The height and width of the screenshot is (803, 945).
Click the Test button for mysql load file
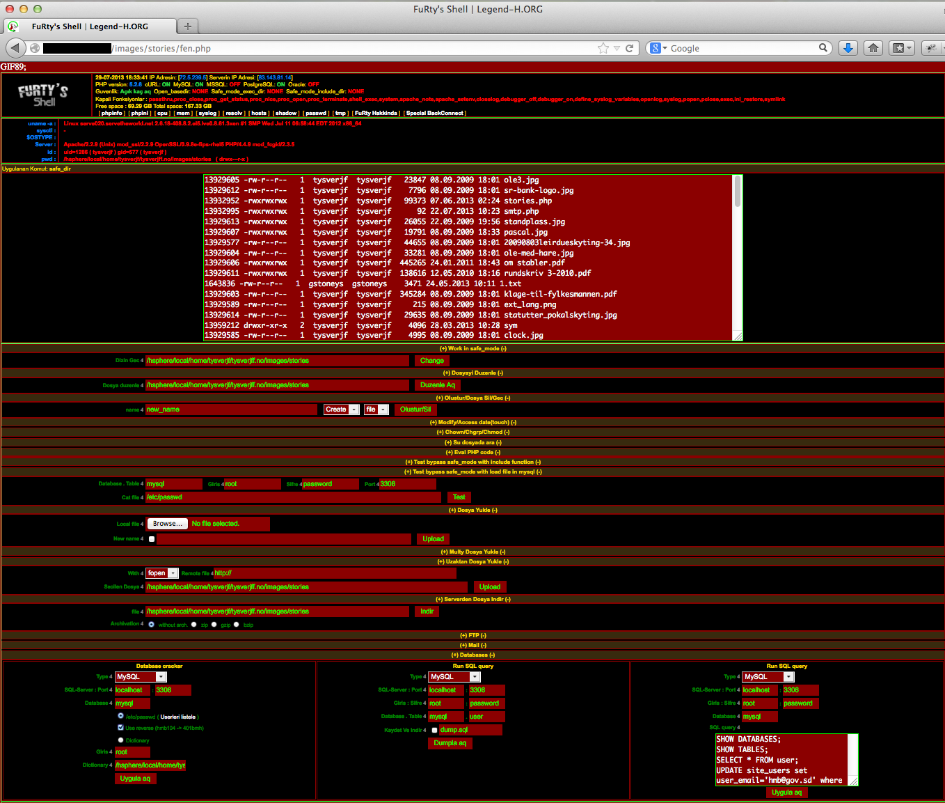coord(459,497)
